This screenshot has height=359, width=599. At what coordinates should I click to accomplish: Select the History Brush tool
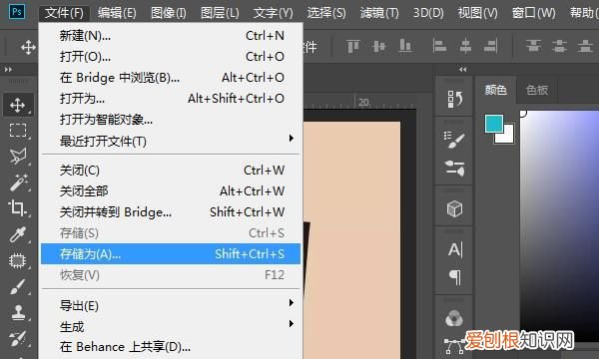coord(18,338)
